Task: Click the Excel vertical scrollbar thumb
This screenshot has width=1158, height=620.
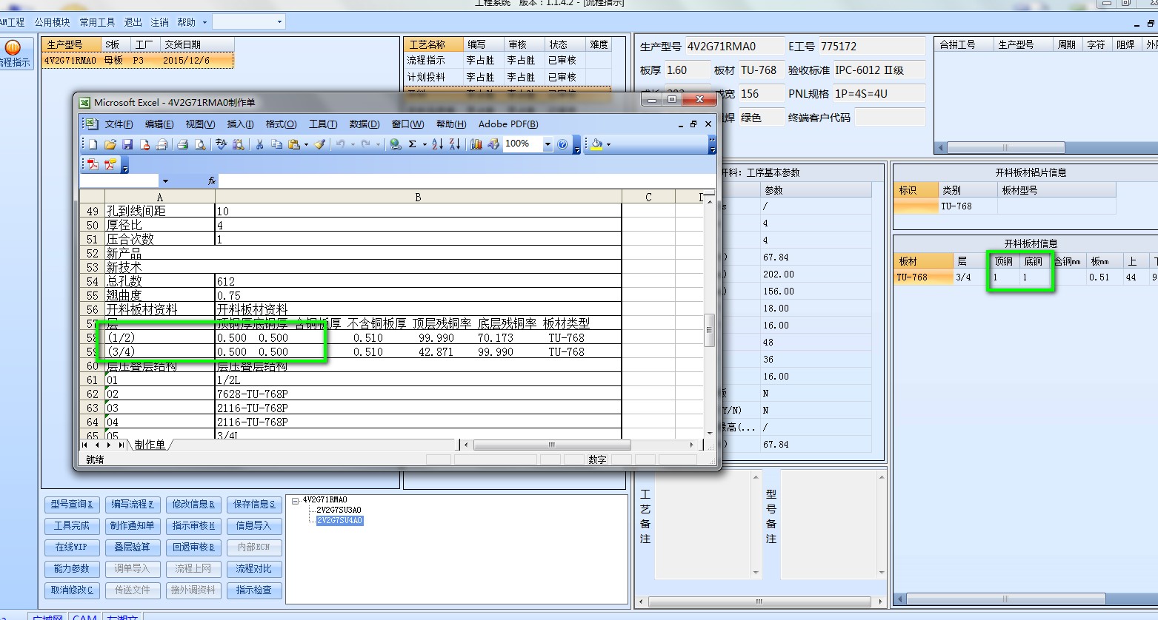Action: point(709,330)
